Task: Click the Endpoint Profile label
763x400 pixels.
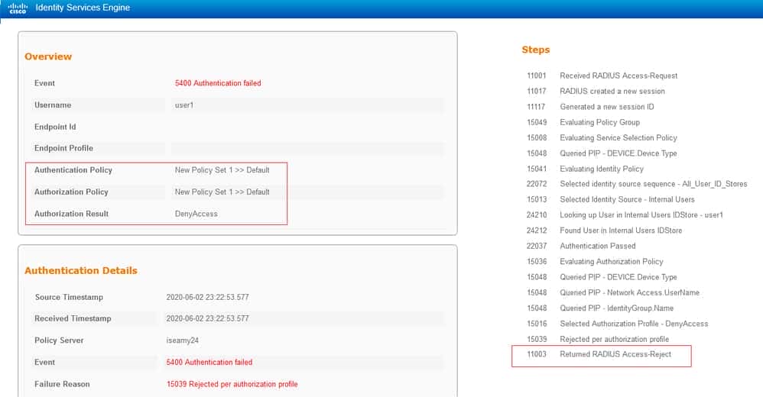Action: (x=63, y=148)
